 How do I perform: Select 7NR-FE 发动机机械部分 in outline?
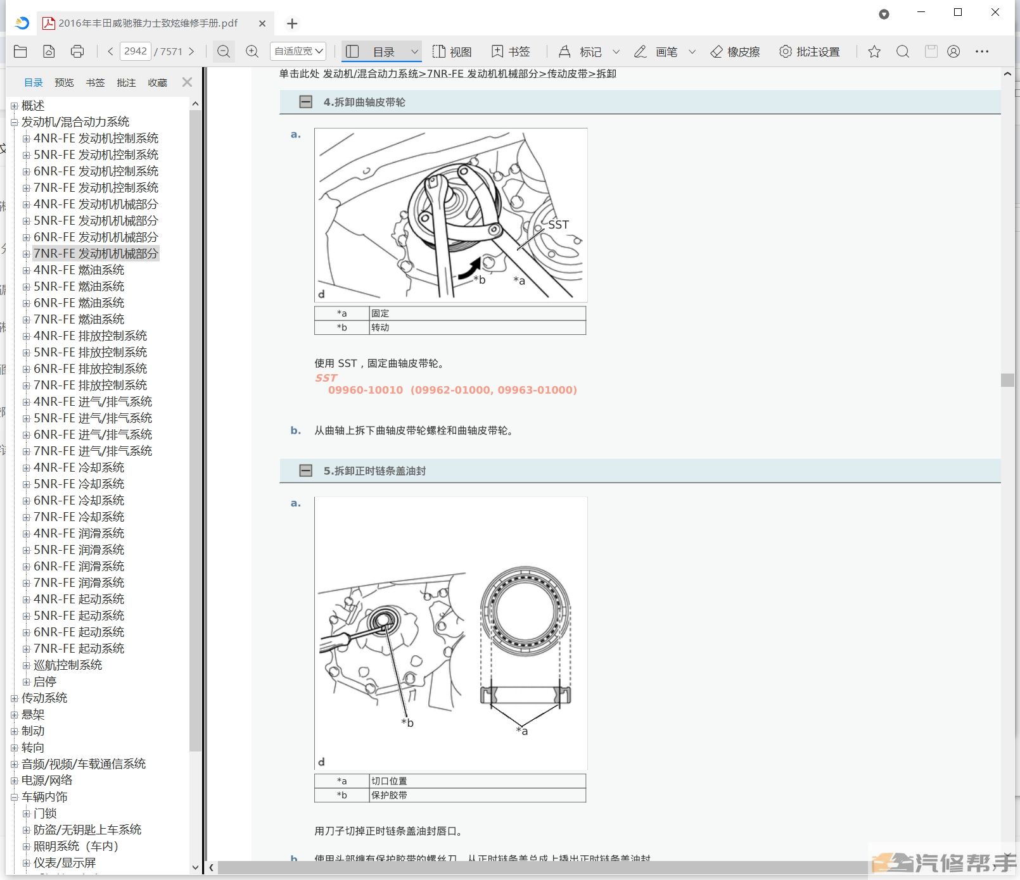(96, 253)
